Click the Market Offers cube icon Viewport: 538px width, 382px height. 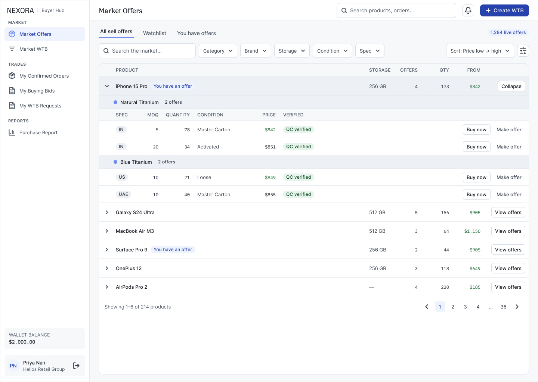[12, 34]
